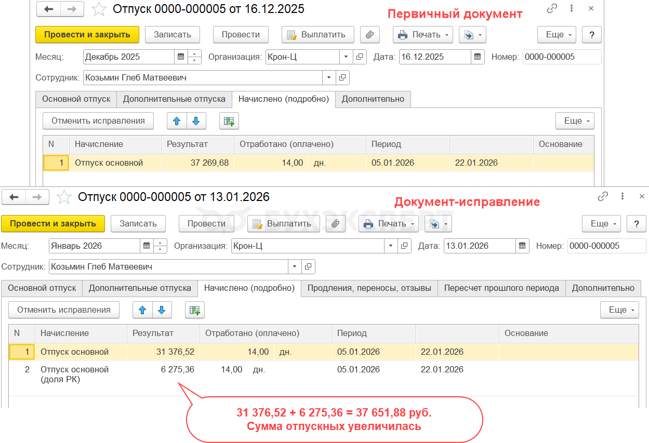Open organization dropdown arrow in the Январь 2026 document
Viewport: 649px width, 443px height.
tap(391, 246)
